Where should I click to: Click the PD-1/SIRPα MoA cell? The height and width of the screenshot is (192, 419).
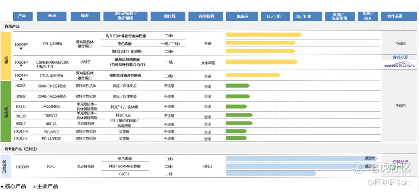point(53,44)
